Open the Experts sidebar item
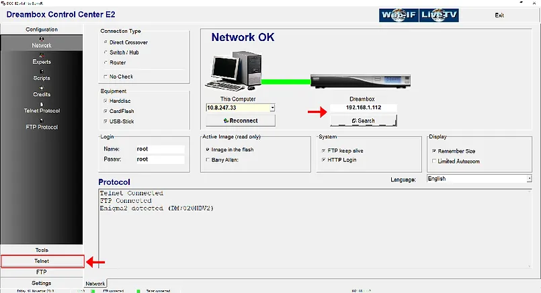Screen dimensions: 541x293 [42, 59]
